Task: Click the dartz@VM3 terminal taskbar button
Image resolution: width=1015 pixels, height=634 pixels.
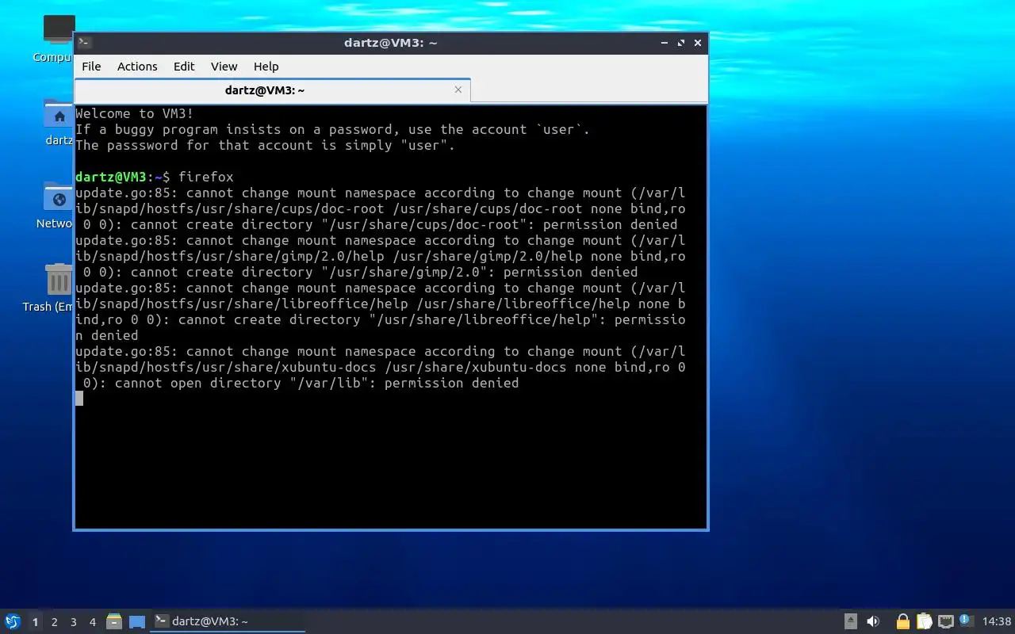Action: click(228, 621)
